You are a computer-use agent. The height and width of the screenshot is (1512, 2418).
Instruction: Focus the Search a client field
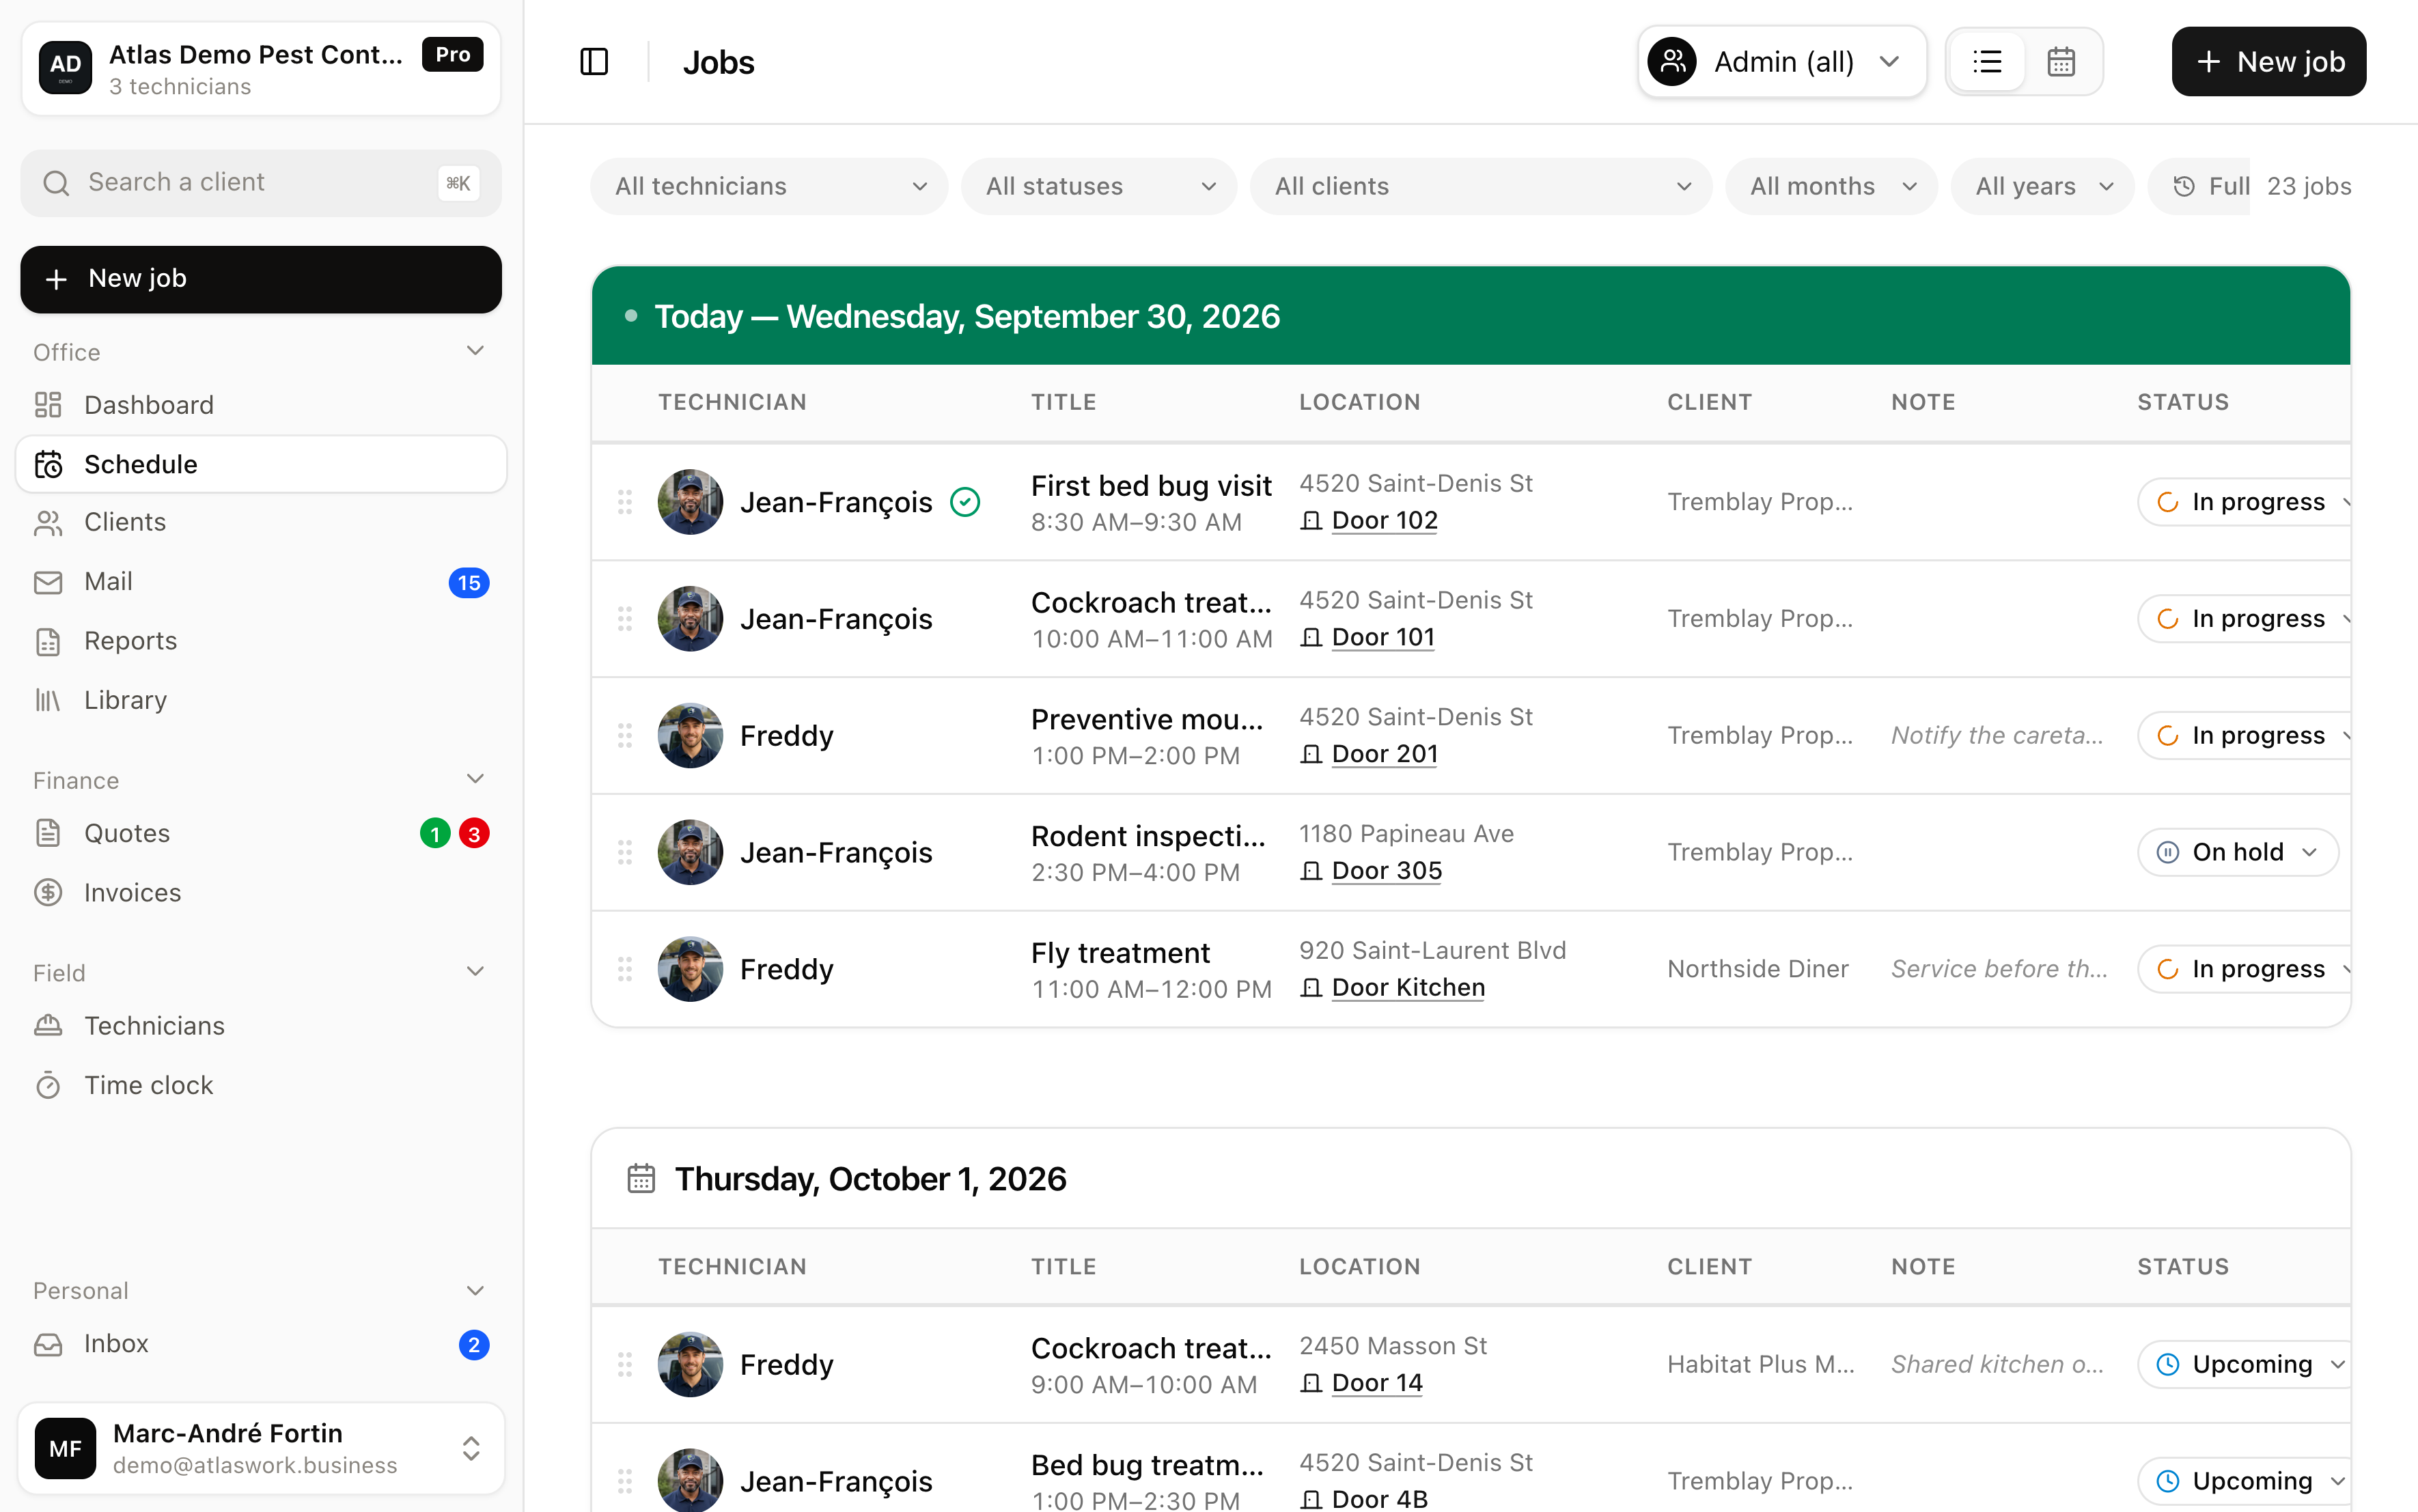click(x=261, y=183)
